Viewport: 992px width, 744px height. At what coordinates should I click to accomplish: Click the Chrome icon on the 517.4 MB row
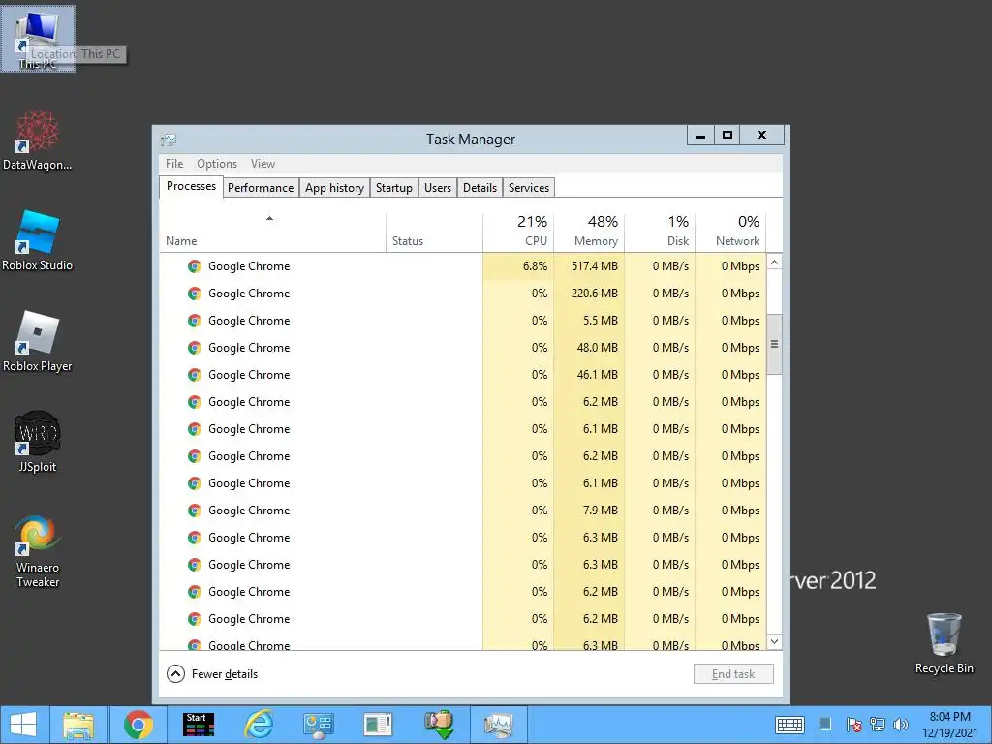coord(194,266)
